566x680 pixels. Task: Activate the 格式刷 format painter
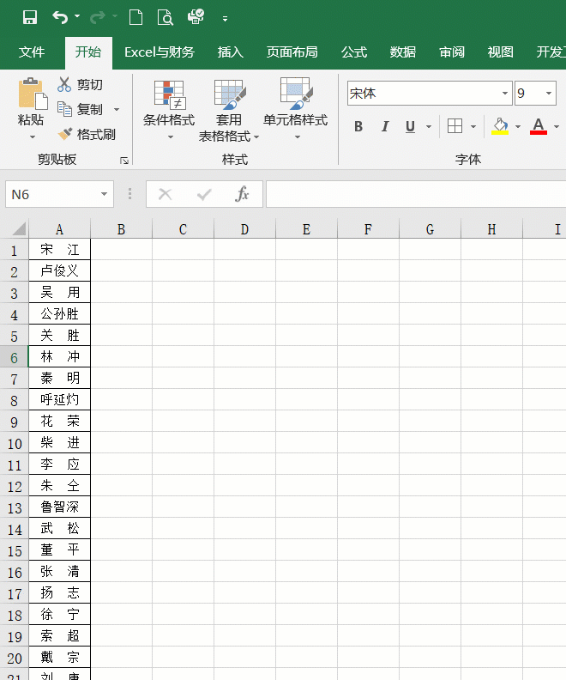click(x=87, y=134)
